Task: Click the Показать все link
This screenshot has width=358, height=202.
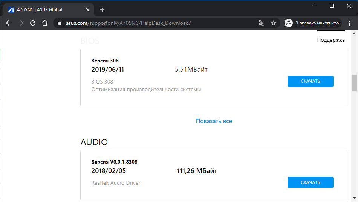Action: click(214, 121)
